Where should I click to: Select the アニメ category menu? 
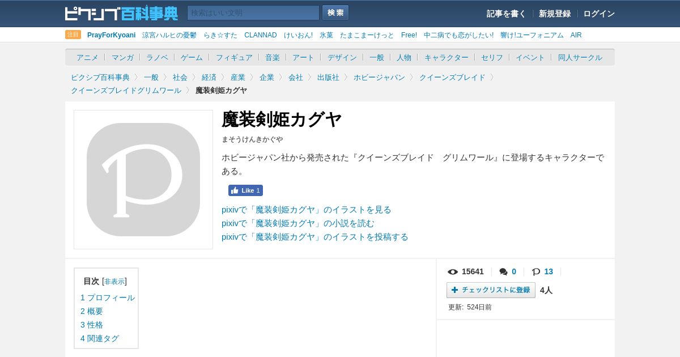coord(87,57)
